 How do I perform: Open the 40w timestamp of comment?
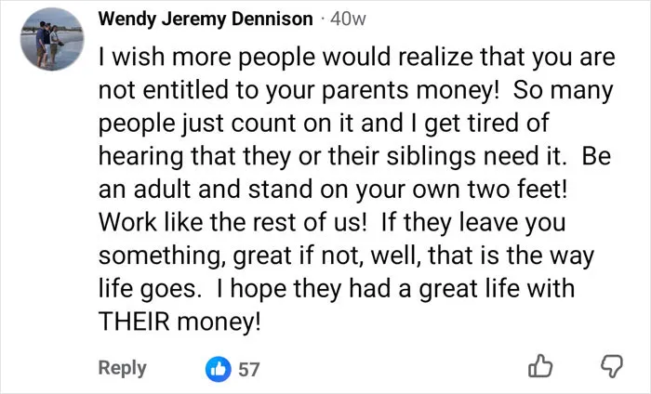click(348, 20)
